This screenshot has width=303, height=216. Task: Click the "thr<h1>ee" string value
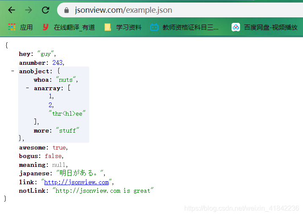click(x=67, y=114)
